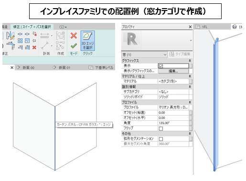This screenshot has height=181, width=246.
Task: Collapse the プロファイル section
Action: tap(190, 102)
